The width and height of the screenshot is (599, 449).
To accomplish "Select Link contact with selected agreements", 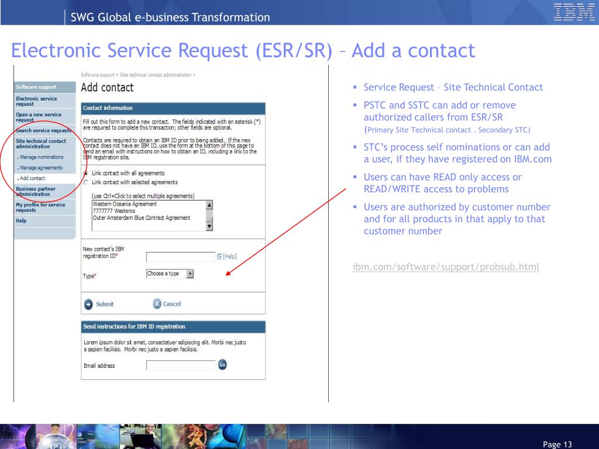I will pyautogui.click(x=85, y=183).
